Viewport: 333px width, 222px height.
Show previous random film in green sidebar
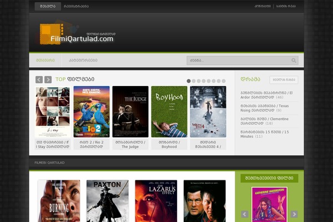coord(245,214)
